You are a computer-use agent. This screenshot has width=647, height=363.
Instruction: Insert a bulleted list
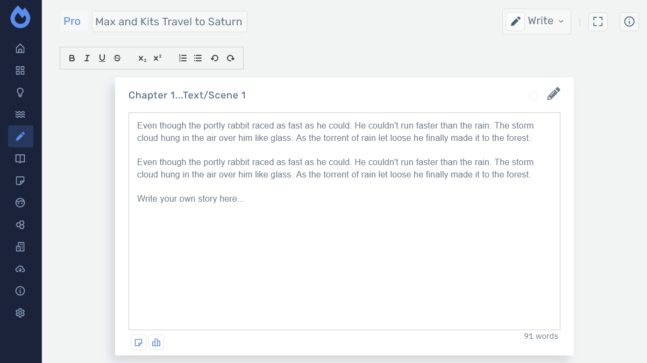click(198, 59)
